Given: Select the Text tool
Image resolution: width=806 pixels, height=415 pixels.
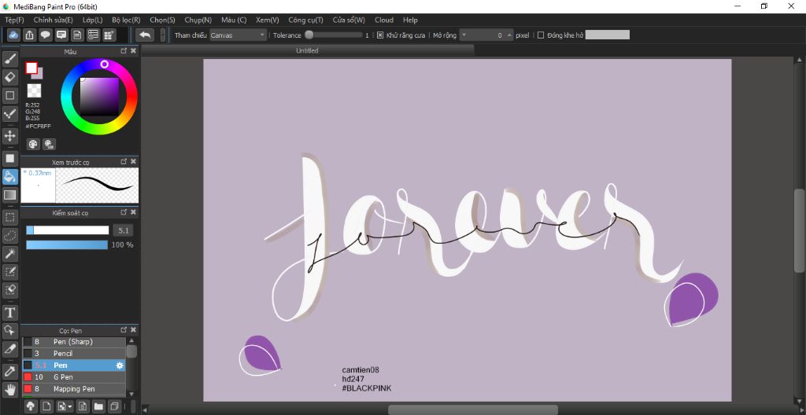Looking at the screenshot, I should [9, 312].
